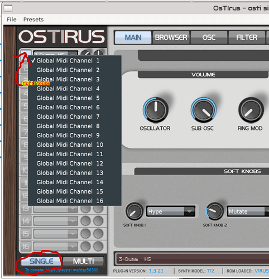Open the Presets menu
Viewport: 269px width, 279px height.
[33, 20]
